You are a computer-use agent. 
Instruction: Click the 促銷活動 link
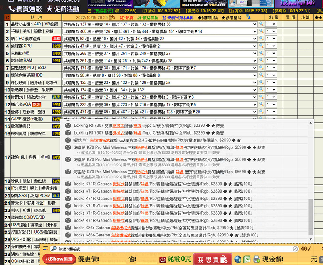pos(63,8)
